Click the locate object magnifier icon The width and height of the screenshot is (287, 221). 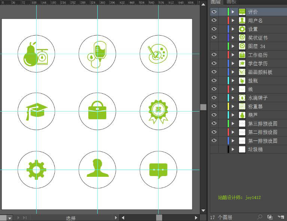pyautogui.click(x=260, y=217)
